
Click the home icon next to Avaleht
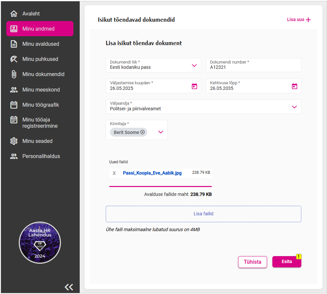click(14, 14)
